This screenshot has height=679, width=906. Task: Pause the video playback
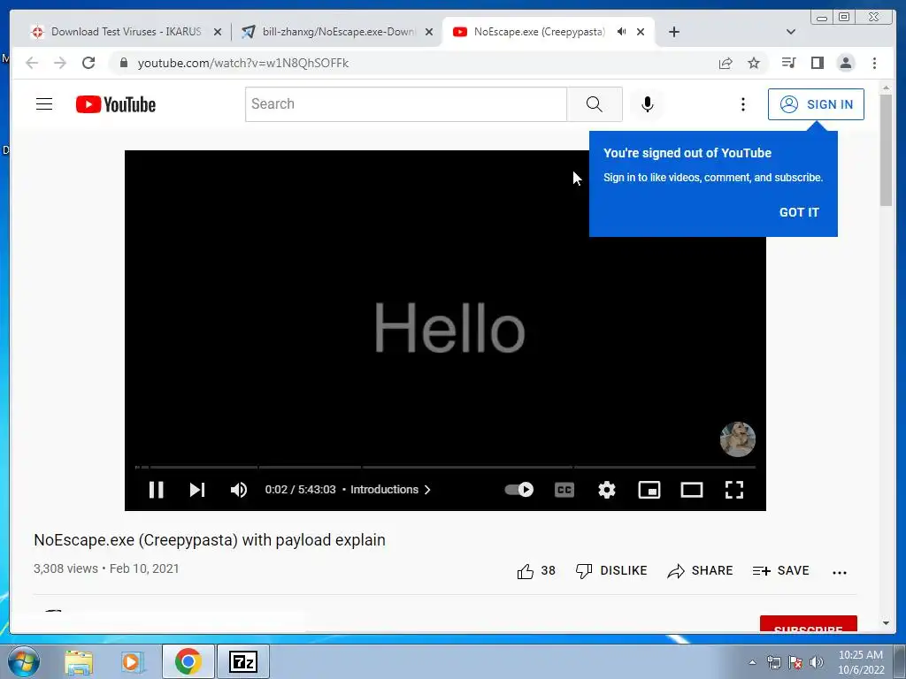[156, 490]
